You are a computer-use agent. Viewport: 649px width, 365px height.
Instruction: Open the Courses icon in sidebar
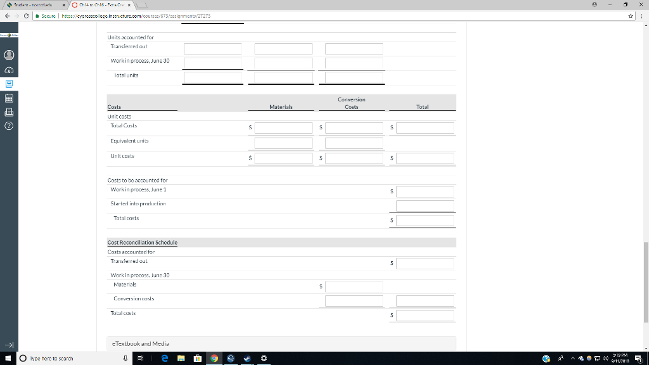point(9,84)
